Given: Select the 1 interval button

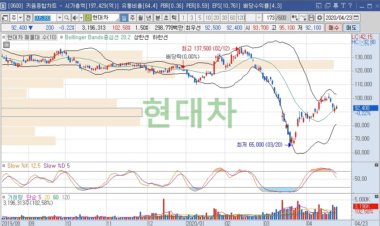Looking at the screenshot, I should click(x=183, y=18).
